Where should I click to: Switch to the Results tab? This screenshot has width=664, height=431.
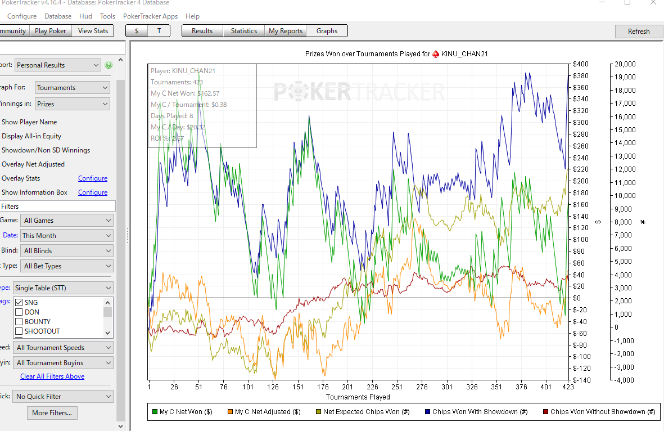coord(202,31)
